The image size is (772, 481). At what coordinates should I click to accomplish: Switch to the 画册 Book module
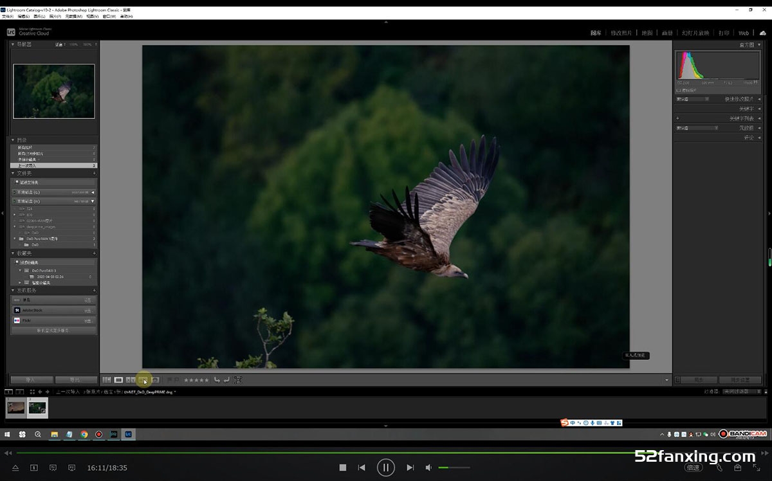pos(667,33)
